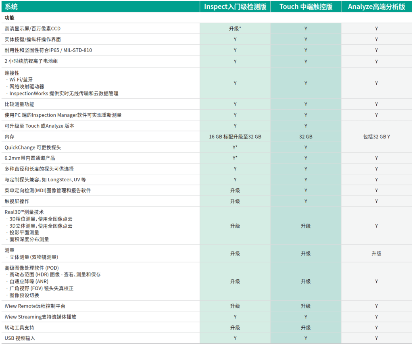Image resolution: width=413 pixels, height=345 pixels.
Task: Select the LongSteer、UV 等 row label
Action: click(45, 179)
